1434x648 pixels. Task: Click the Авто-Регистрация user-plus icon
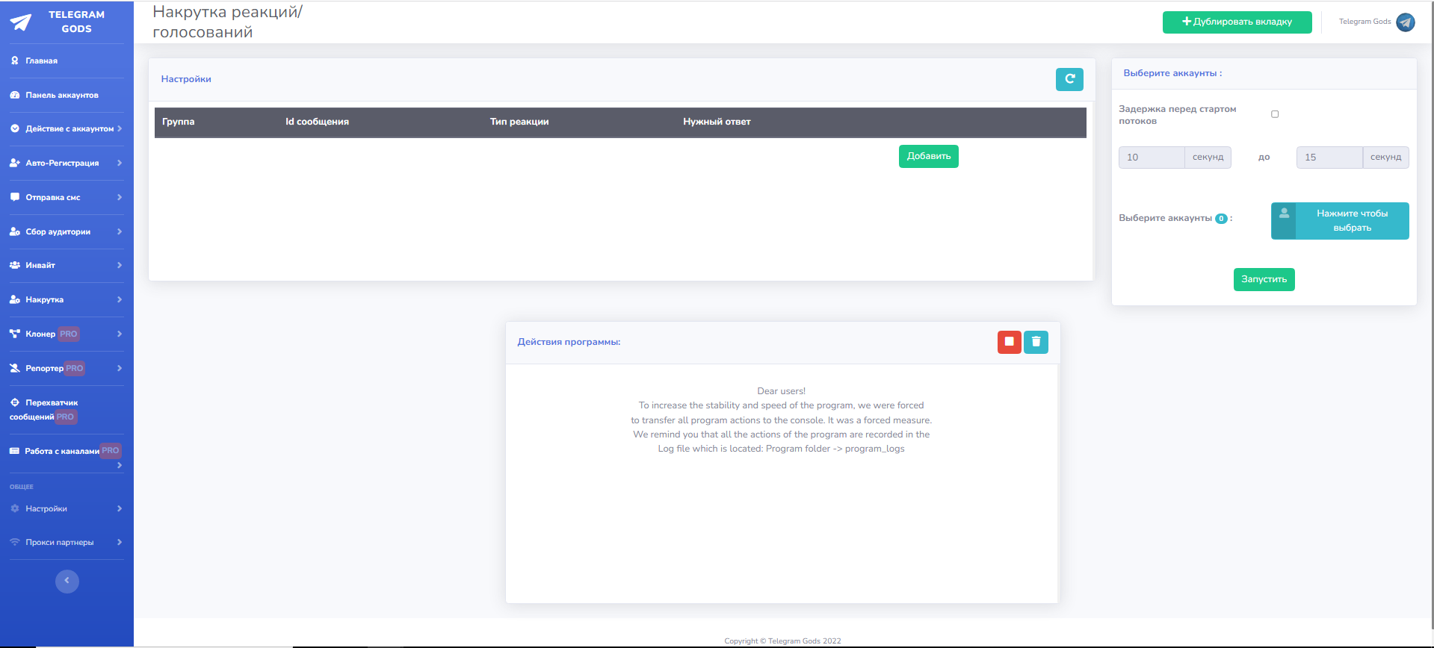(x=15, y=163)
